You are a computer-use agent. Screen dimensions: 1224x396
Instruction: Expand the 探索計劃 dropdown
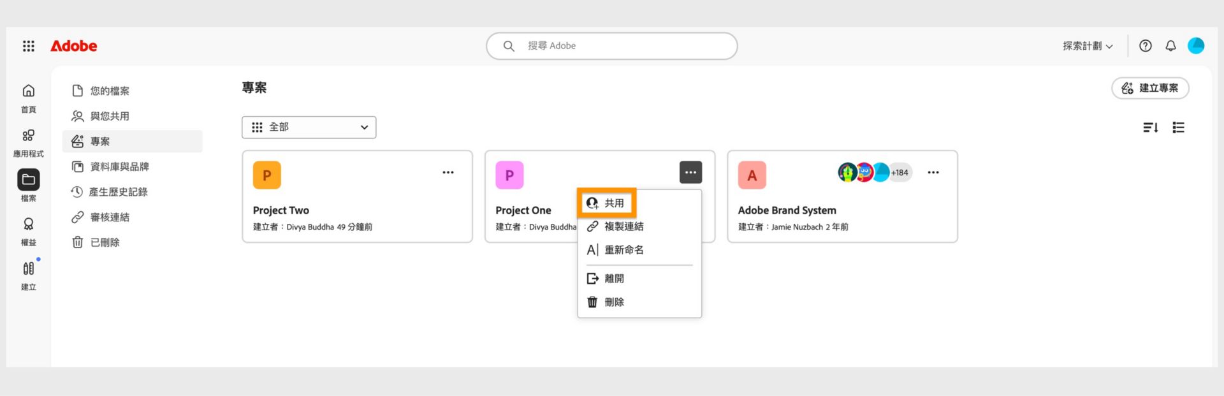click(x=1088, y=46)
